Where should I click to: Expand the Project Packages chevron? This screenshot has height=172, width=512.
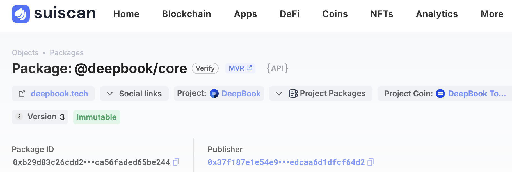tap(279, 94)
